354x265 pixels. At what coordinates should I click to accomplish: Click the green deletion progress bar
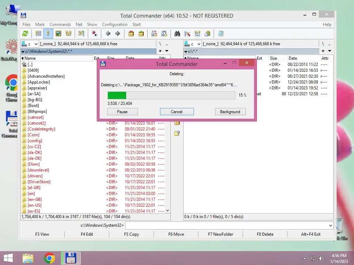pyautogui.click(x=171, y=95)
